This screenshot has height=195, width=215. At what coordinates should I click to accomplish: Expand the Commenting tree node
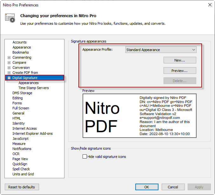pos(9,57)
